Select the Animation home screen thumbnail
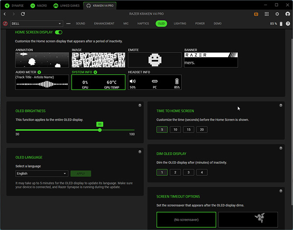Viewport: 293px width, 230px height. pyautogui.click(x=42, y=60)
